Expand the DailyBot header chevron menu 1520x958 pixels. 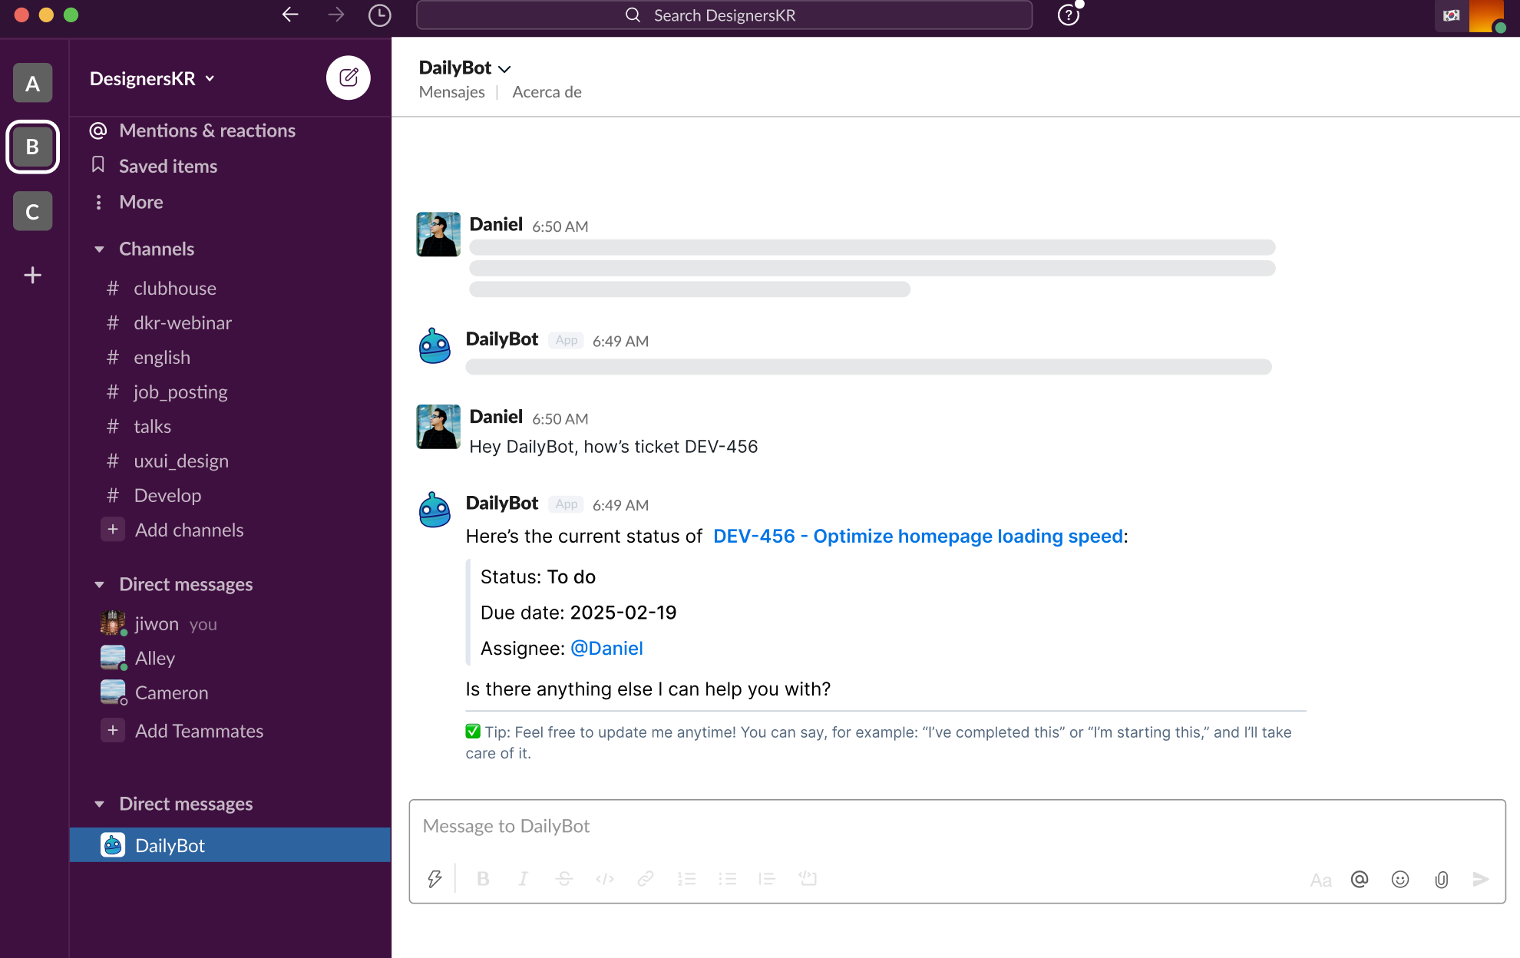[504, 69]
